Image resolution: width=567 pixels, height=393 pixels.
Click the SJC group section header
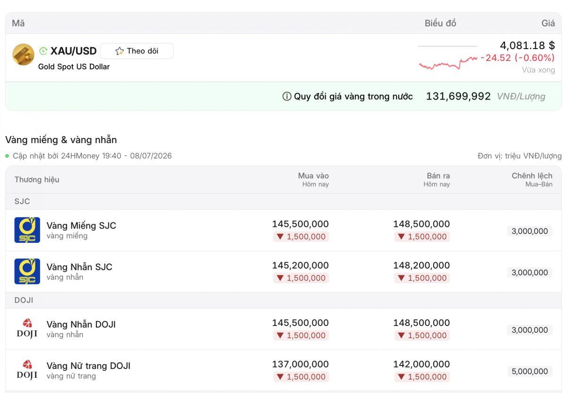pos(283,201)
